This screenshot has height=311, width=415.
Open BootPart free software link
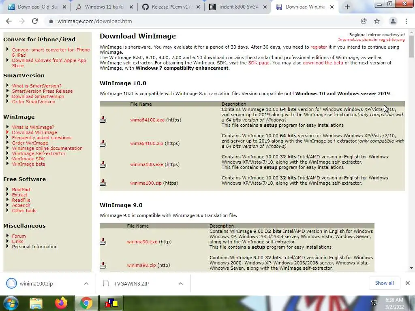click(x=21, y=190)
